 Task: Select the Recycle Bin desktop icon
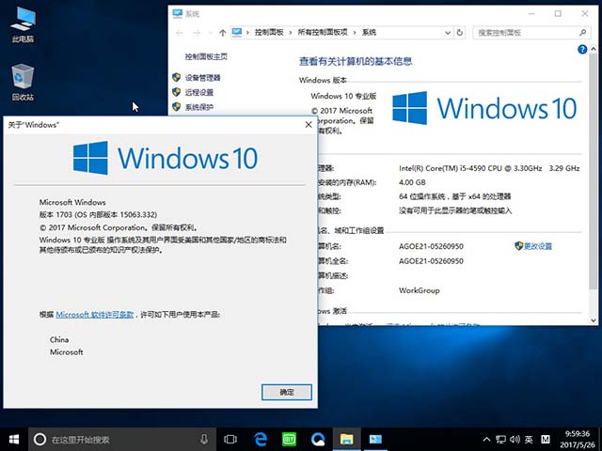23,83
